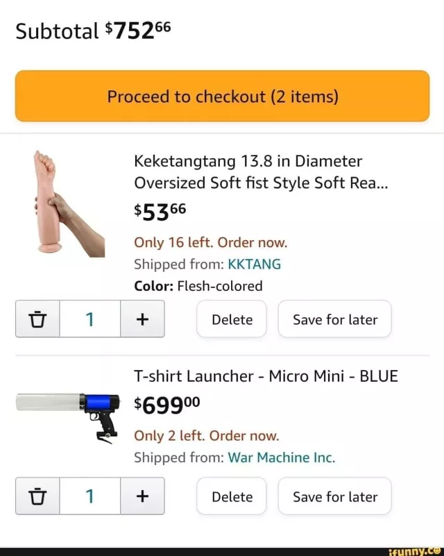Click the ifunny.co watermark logo

point(415,550)
